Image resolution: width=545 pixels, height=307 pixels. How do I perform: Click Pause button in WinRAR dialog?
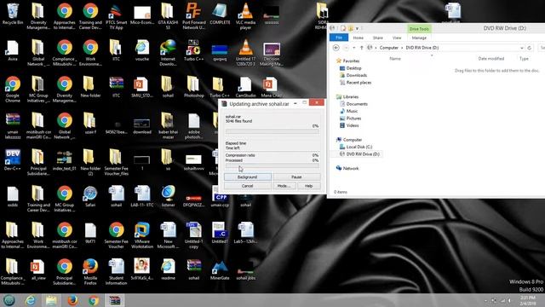point(296,177)
